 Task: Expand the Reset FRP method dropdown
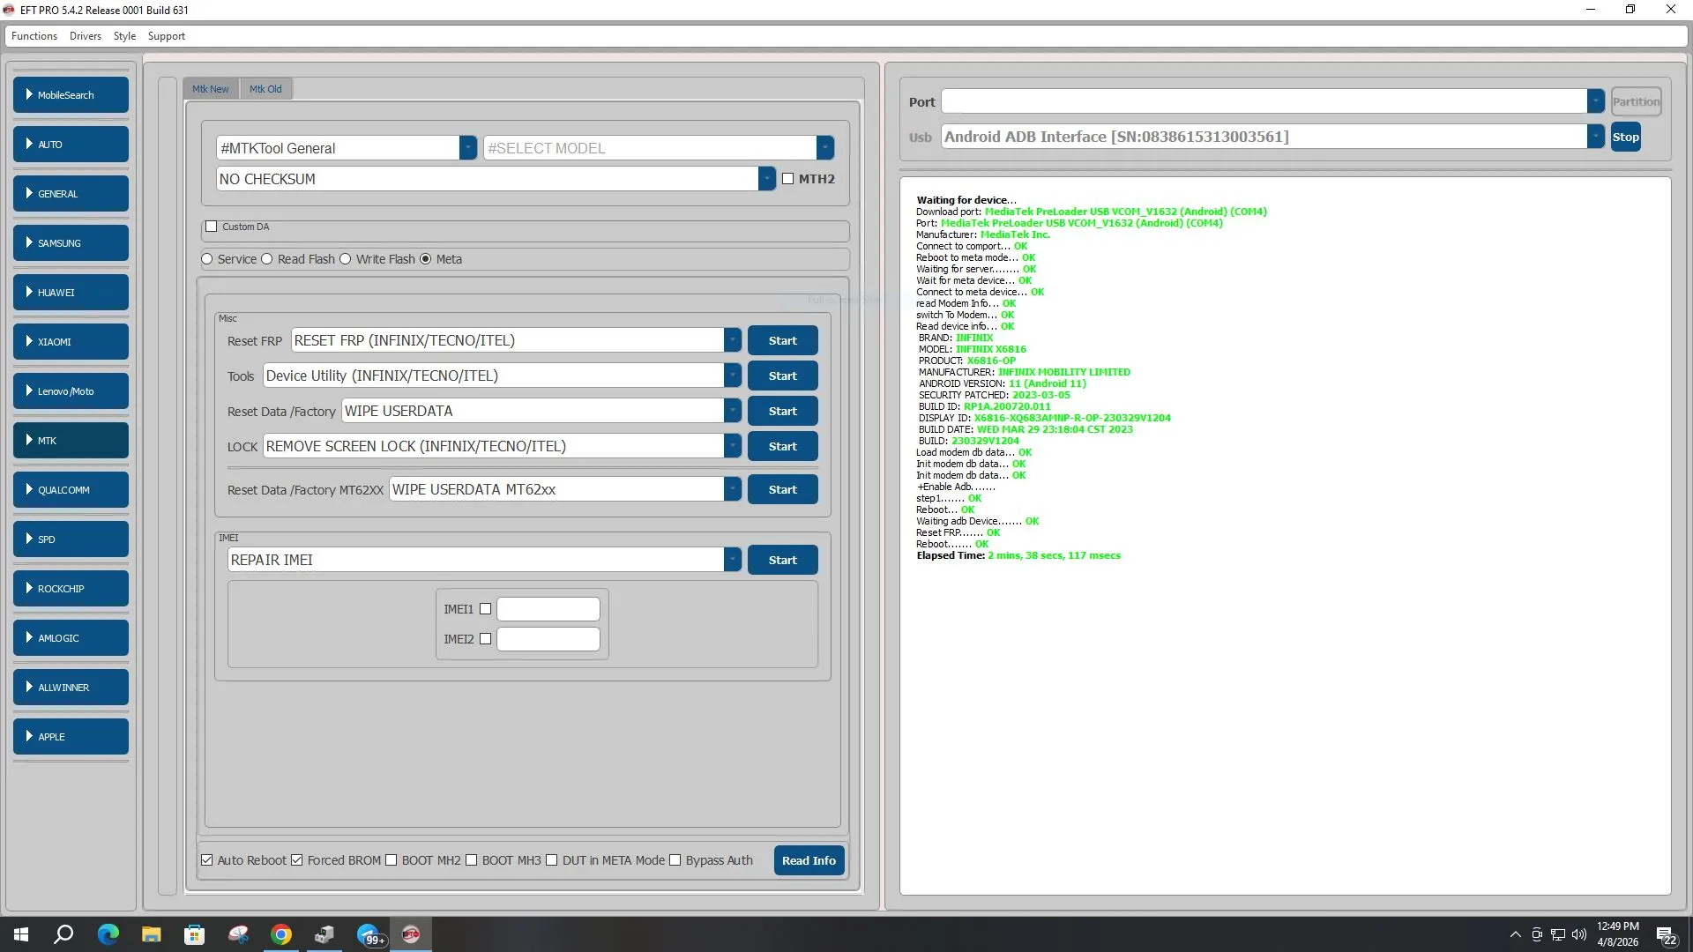pos(732,340)
